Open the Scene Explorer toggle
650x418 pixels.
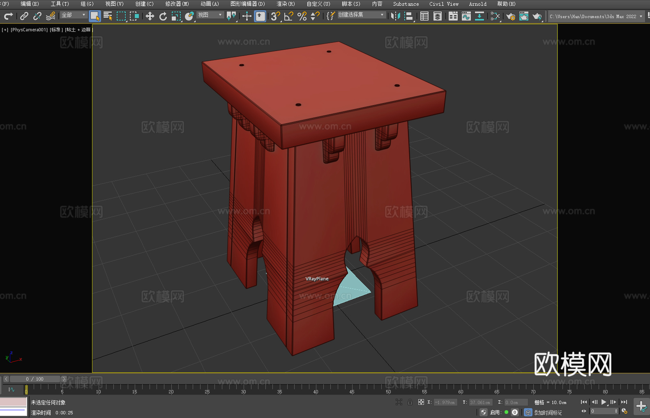click(x=424, y=16)
